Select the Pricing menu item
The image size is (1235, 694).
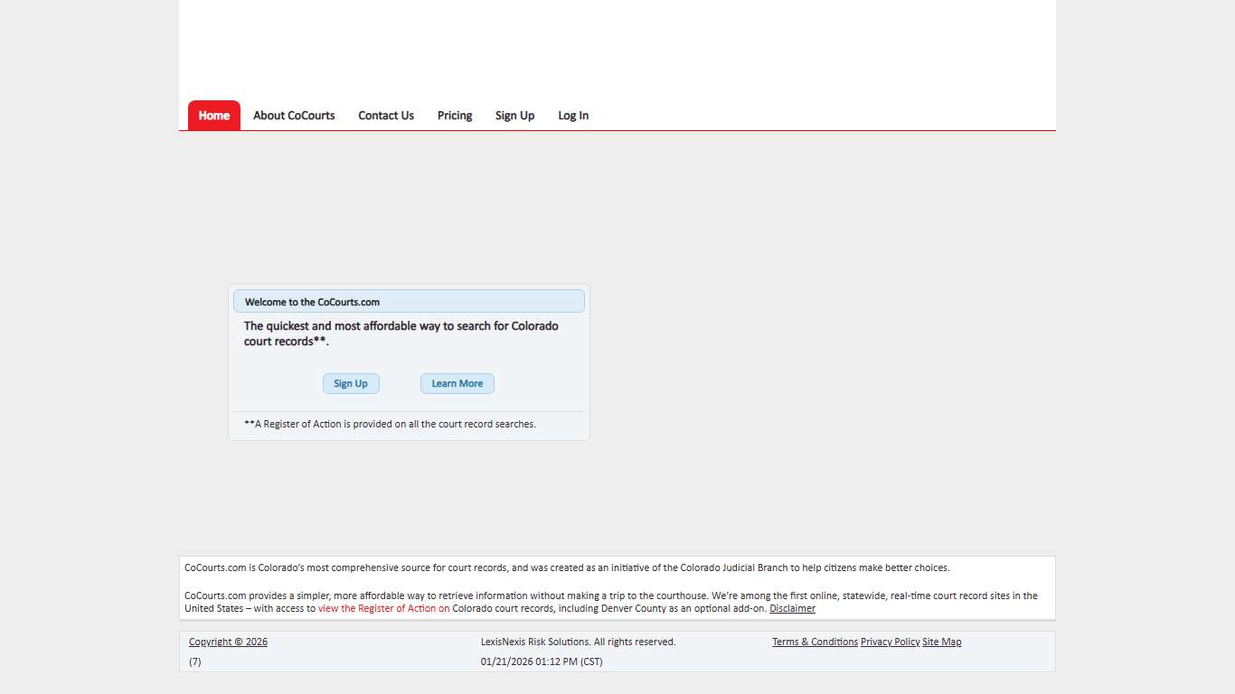tap(455, 116)
